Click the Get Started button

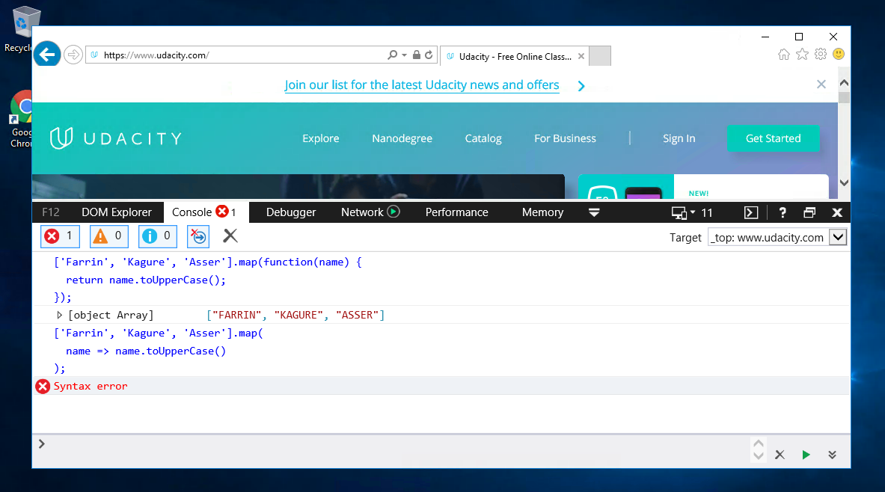tap(773, 138)
